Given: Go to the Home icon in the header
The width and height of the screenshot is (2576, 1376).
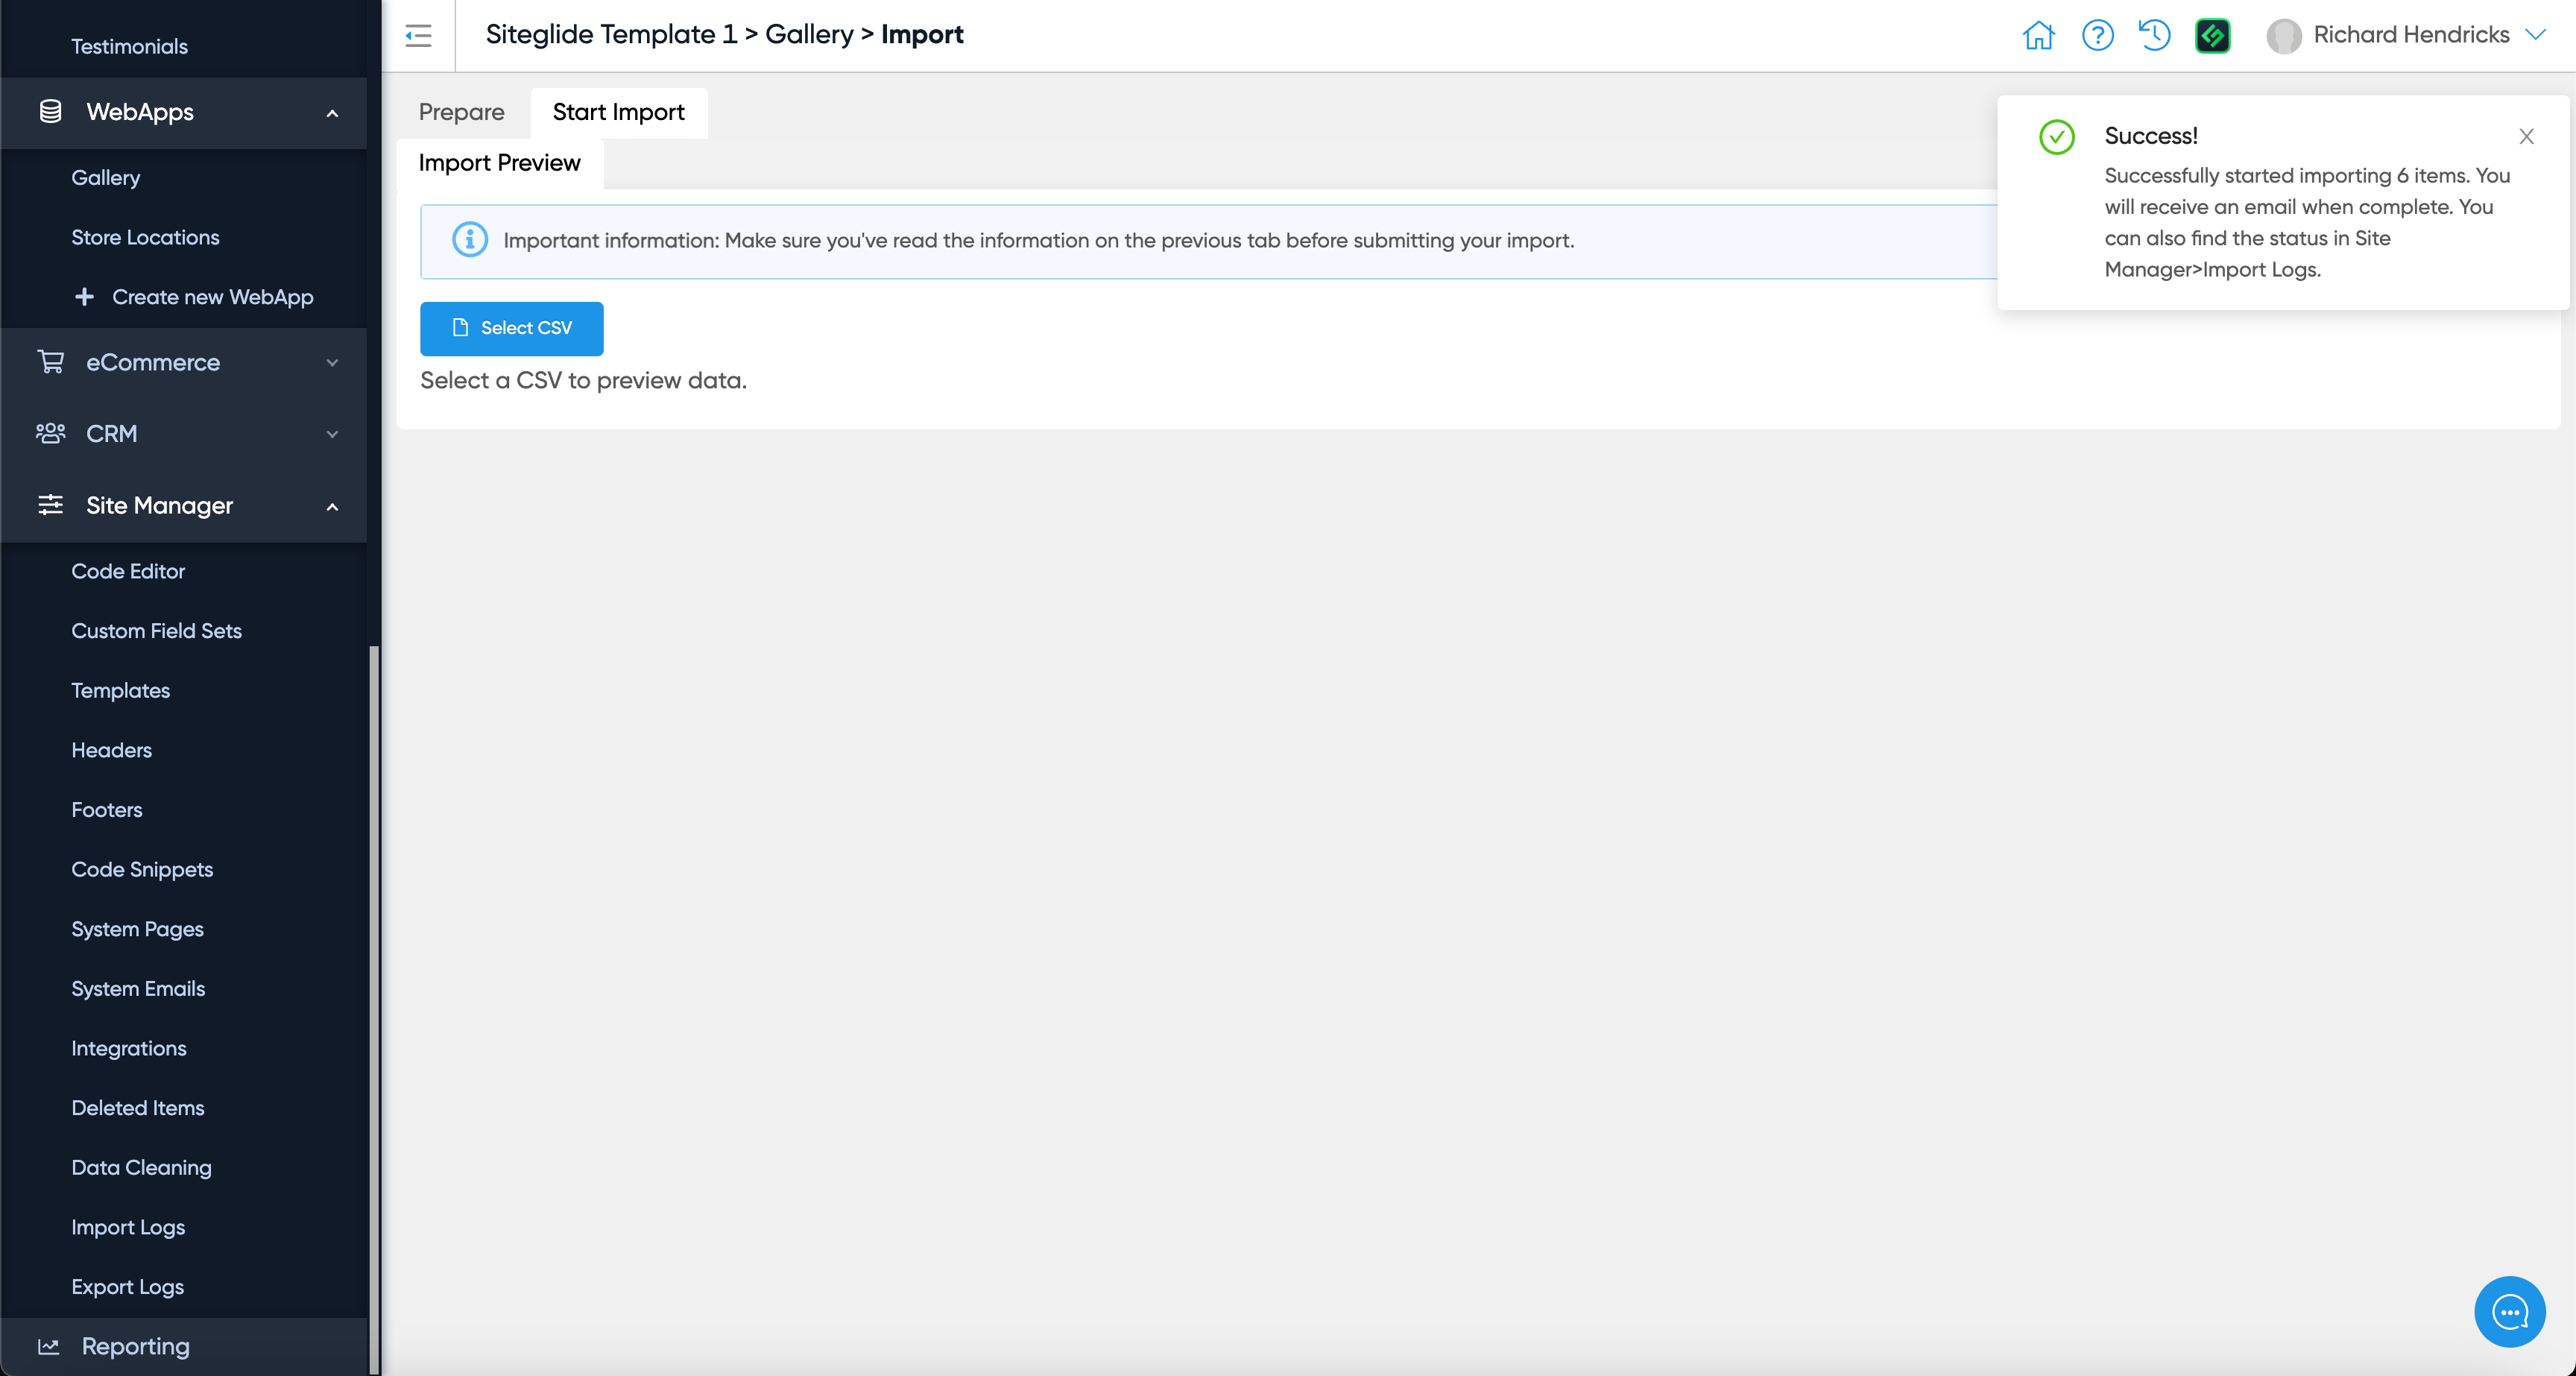Looking at the screenshot, I should point(2038,36).
